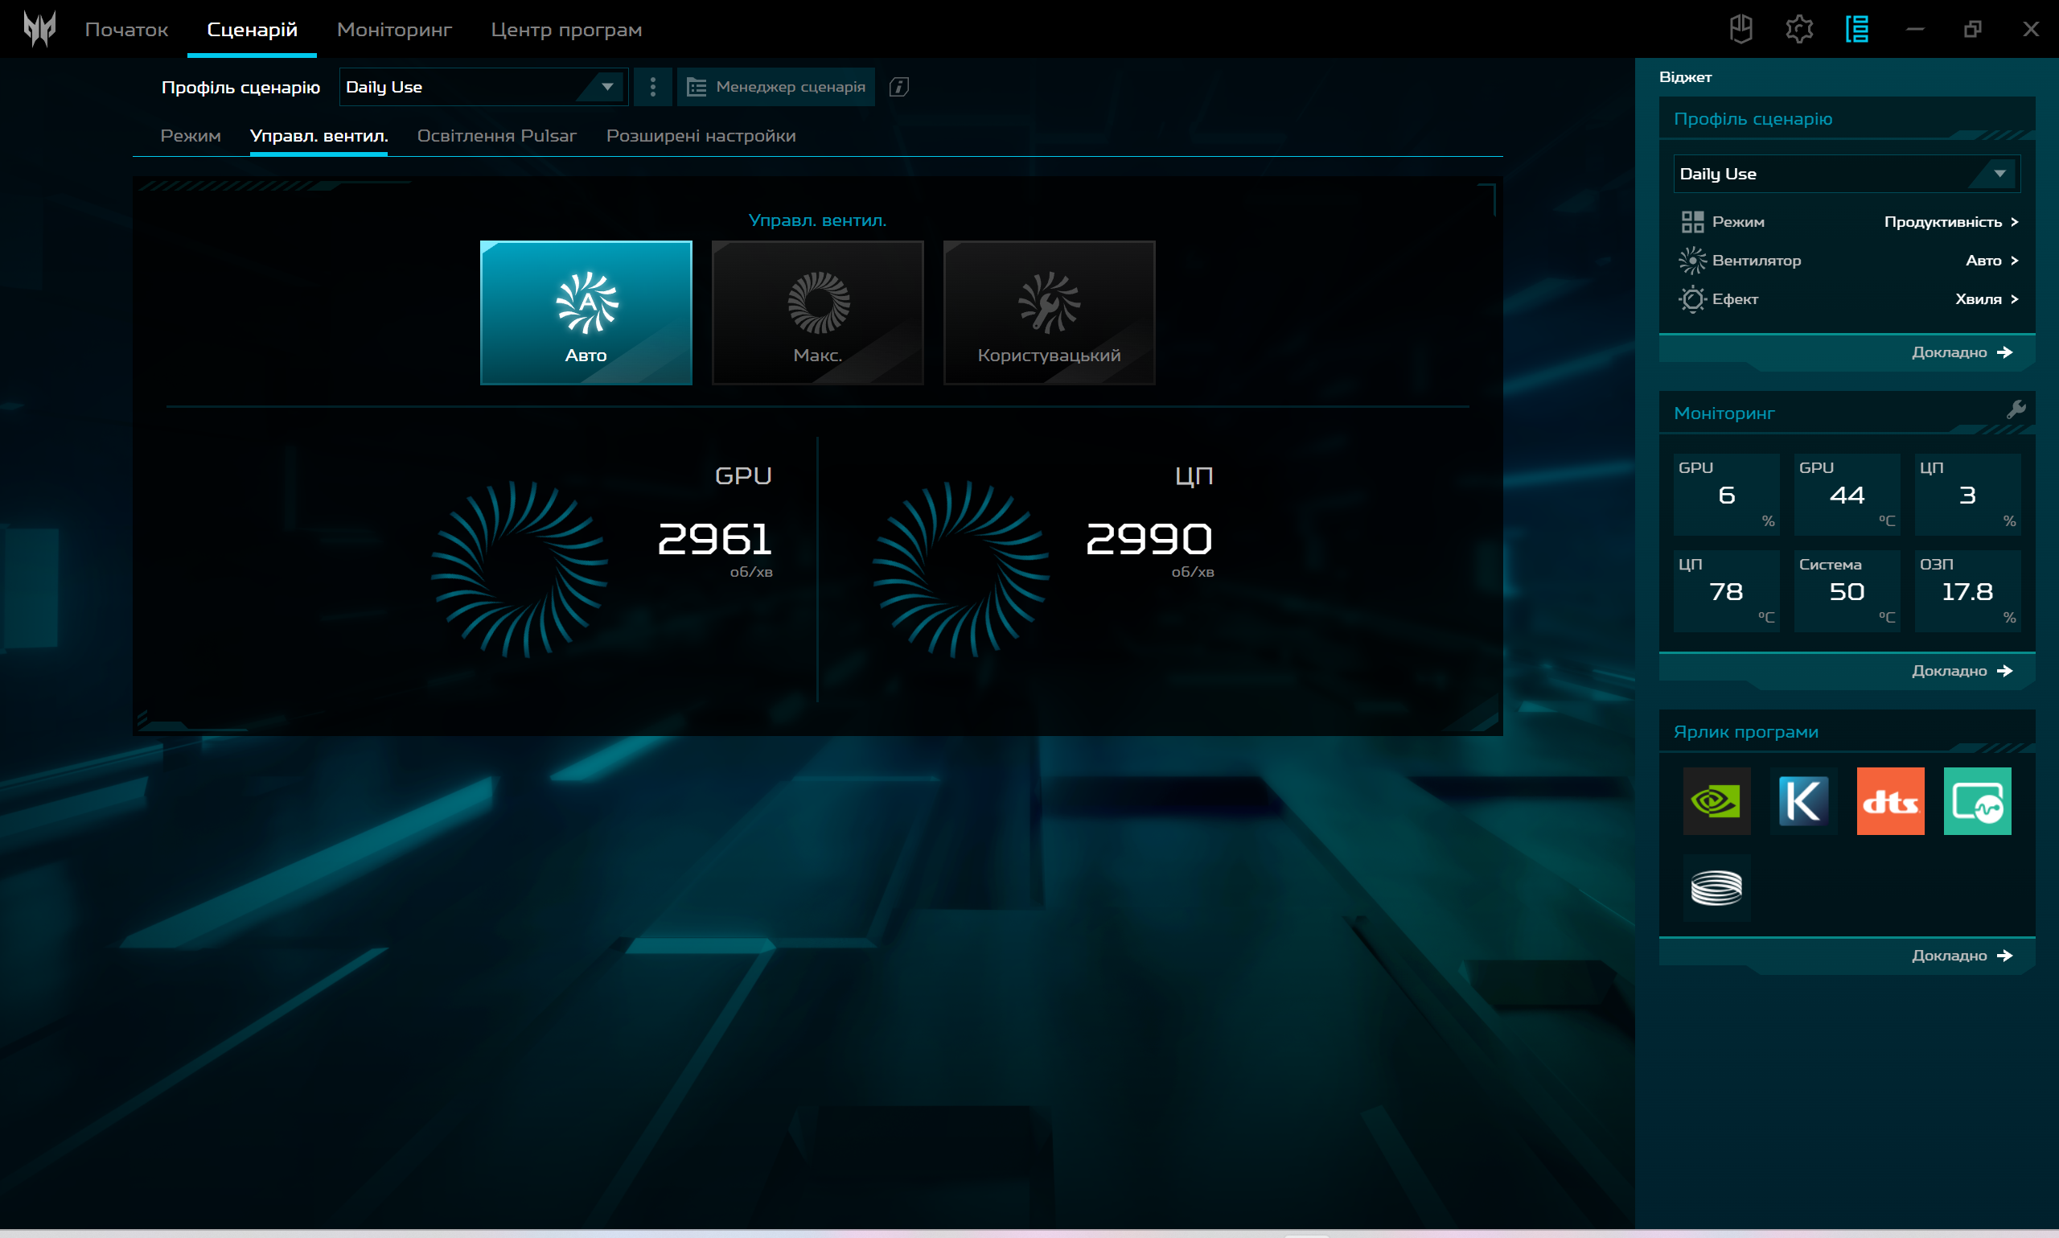Toggle the widget panel icon in the top bar
The height and width of the screenshot is (1238, 2059).
[1856, 29]
